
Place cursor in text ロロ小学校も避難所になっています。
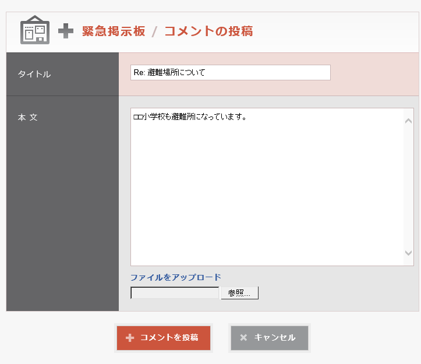[x=190, y=117]
